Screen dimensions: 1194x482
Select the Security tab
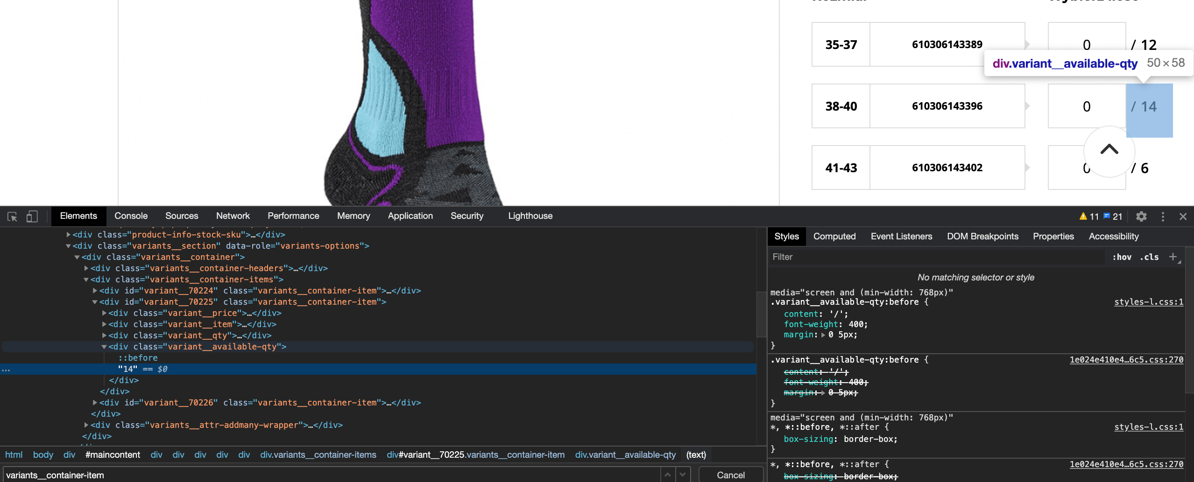pyautogui.click(x=467, y=216)
